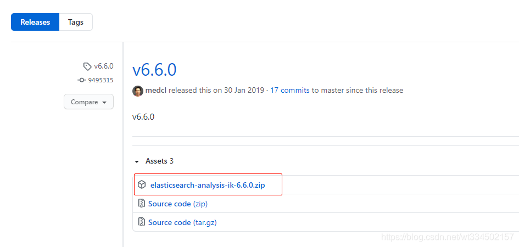The image size is (519, 247).
Task: Open the medcl author profile link
Action: tap(155, 90)
